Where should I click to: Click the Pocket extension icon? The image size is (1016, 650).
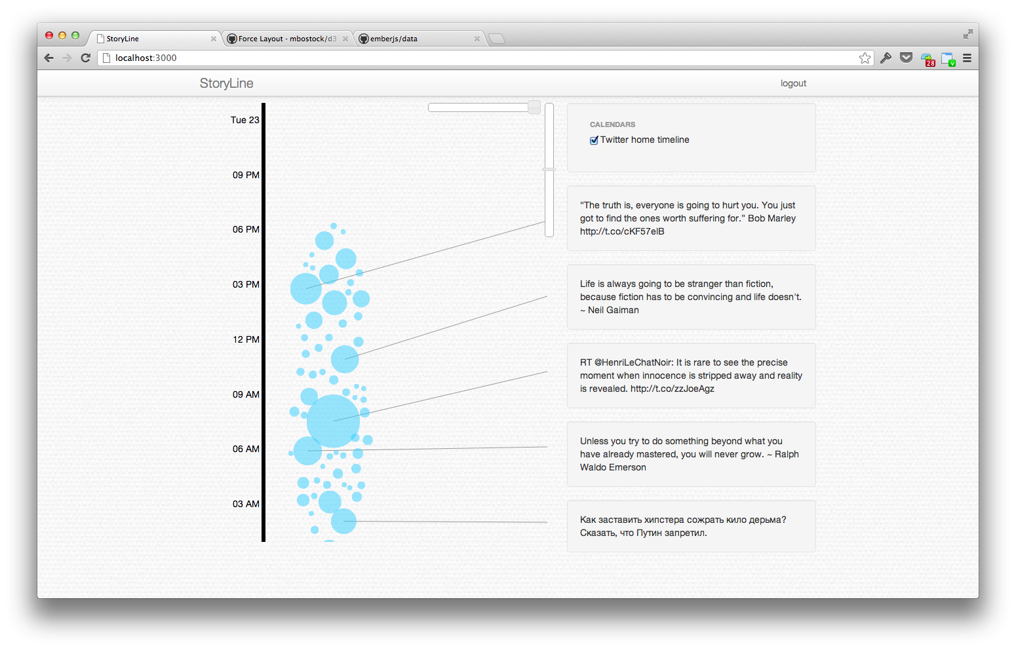906,58
